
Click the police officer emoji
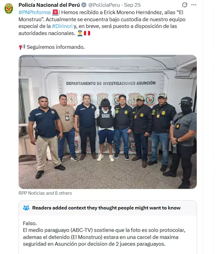pos(80,33)
